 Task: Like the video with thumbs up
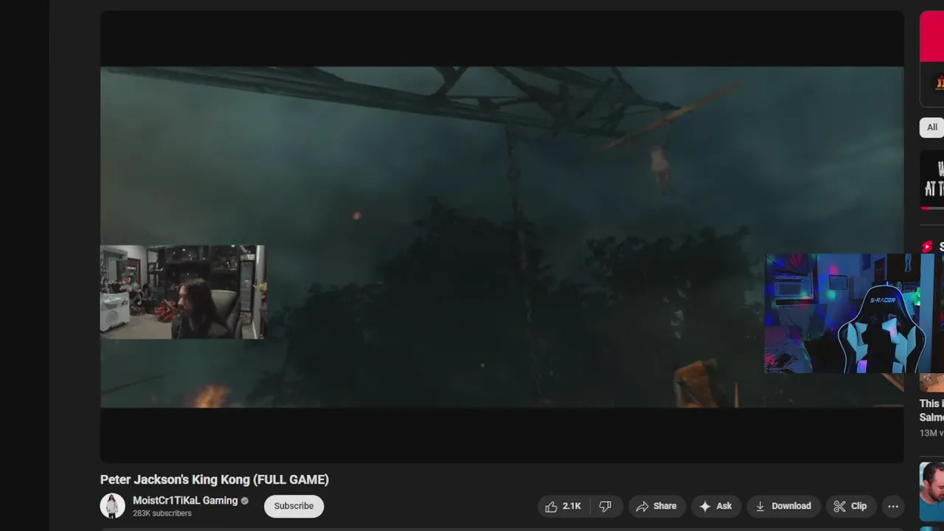tap(563, 506)
